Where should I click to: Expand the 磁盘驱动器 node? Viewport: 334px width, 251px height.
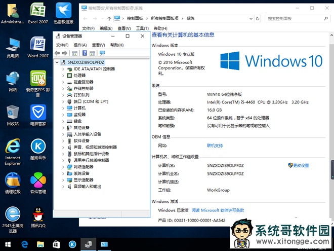[x=63, y=82]
